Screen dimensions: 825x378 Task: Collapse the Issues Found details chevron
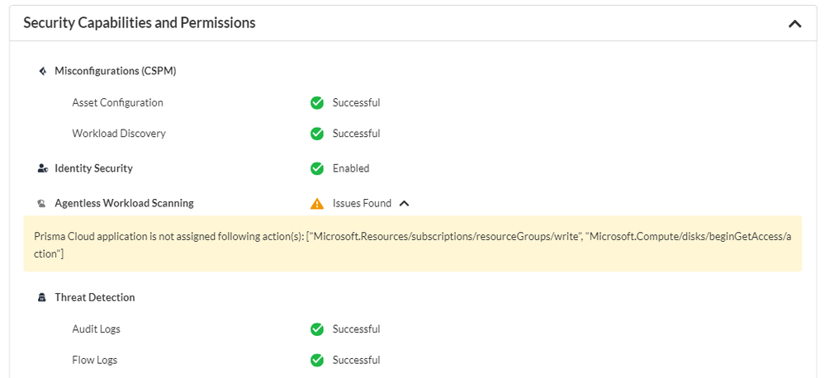click(x=405, y=203)
